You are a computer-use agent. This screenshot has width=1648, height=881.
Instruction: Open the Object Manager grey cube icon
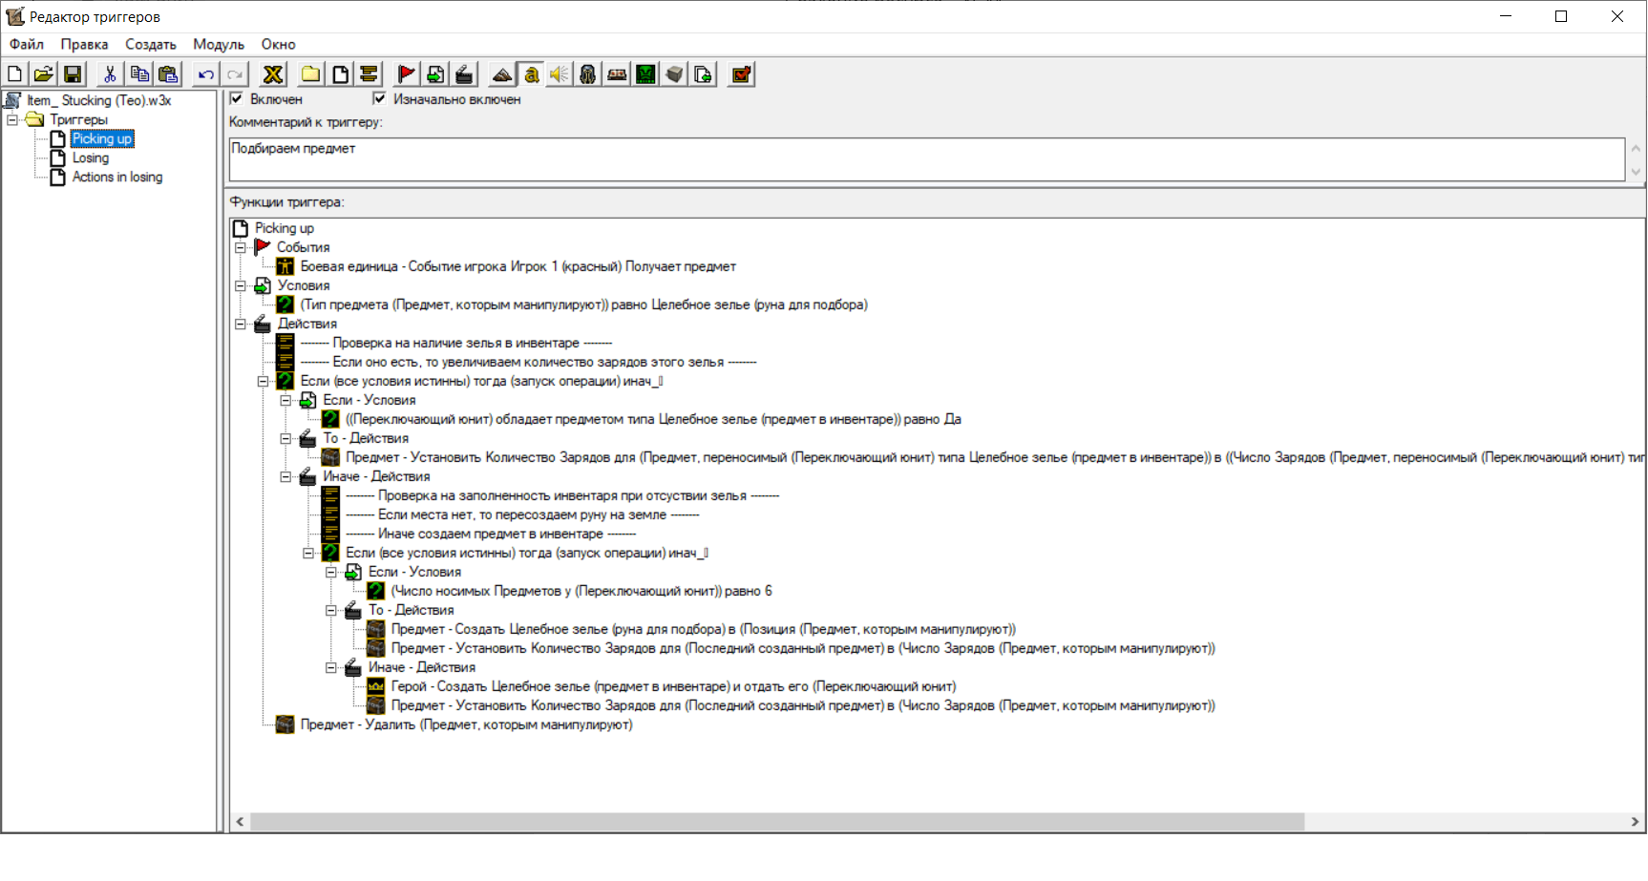674,74
